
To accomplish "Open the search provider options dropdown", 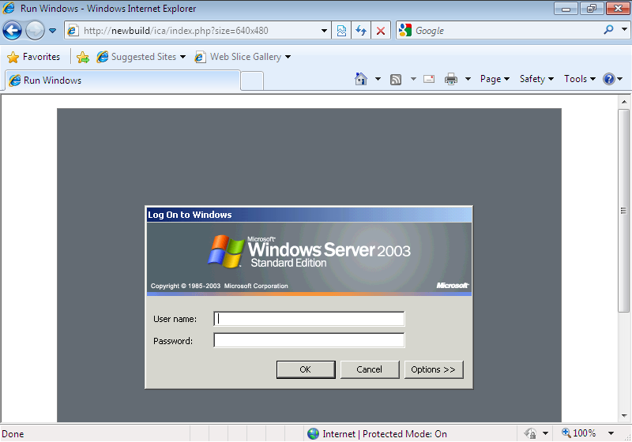I will coord(624,29).
